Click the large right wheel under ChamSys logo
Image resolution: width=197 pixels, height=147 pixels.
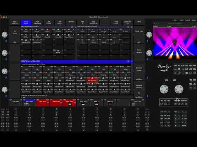[179, 89]
